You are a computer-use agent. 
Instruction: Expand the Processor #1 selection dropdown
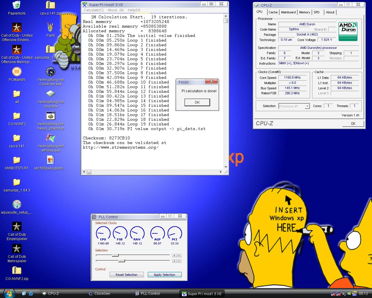tap(307, 107)
